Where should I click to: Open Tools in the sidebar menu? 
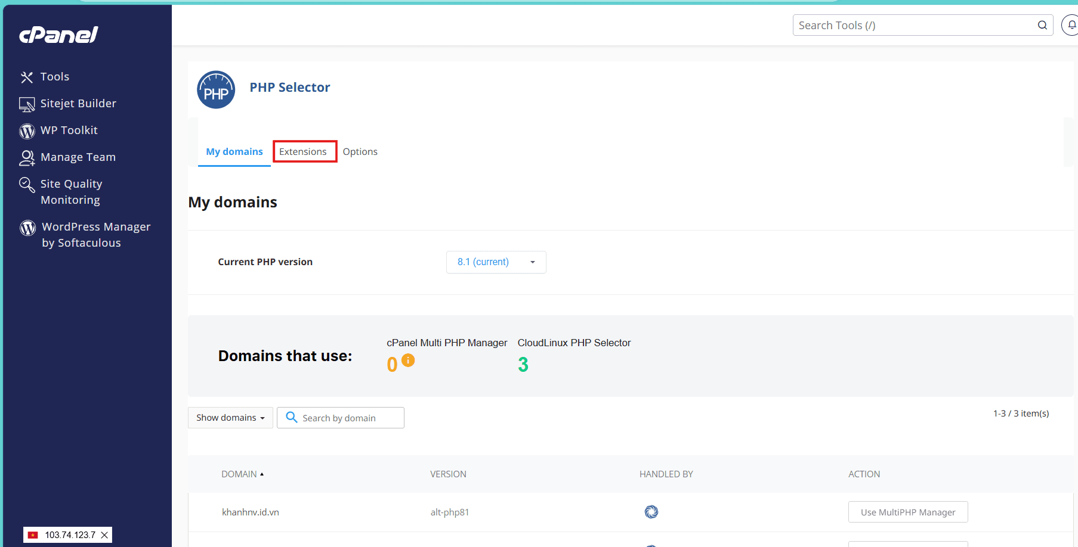point(55,77)
